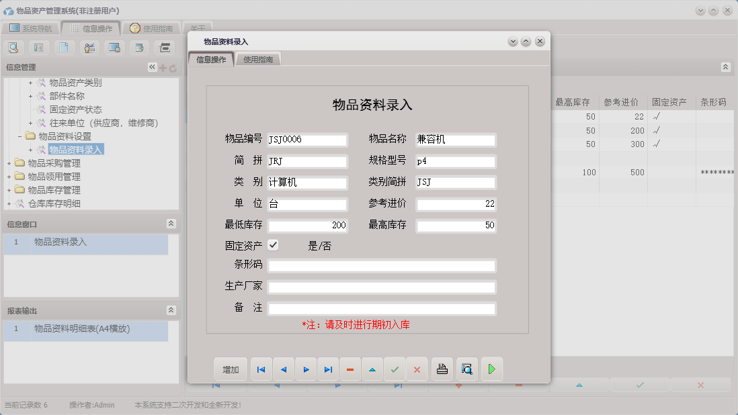Confirm record with green checkmark icon
Screen dimensions: 738x415
pyautogui.click(x=395, y=369)
